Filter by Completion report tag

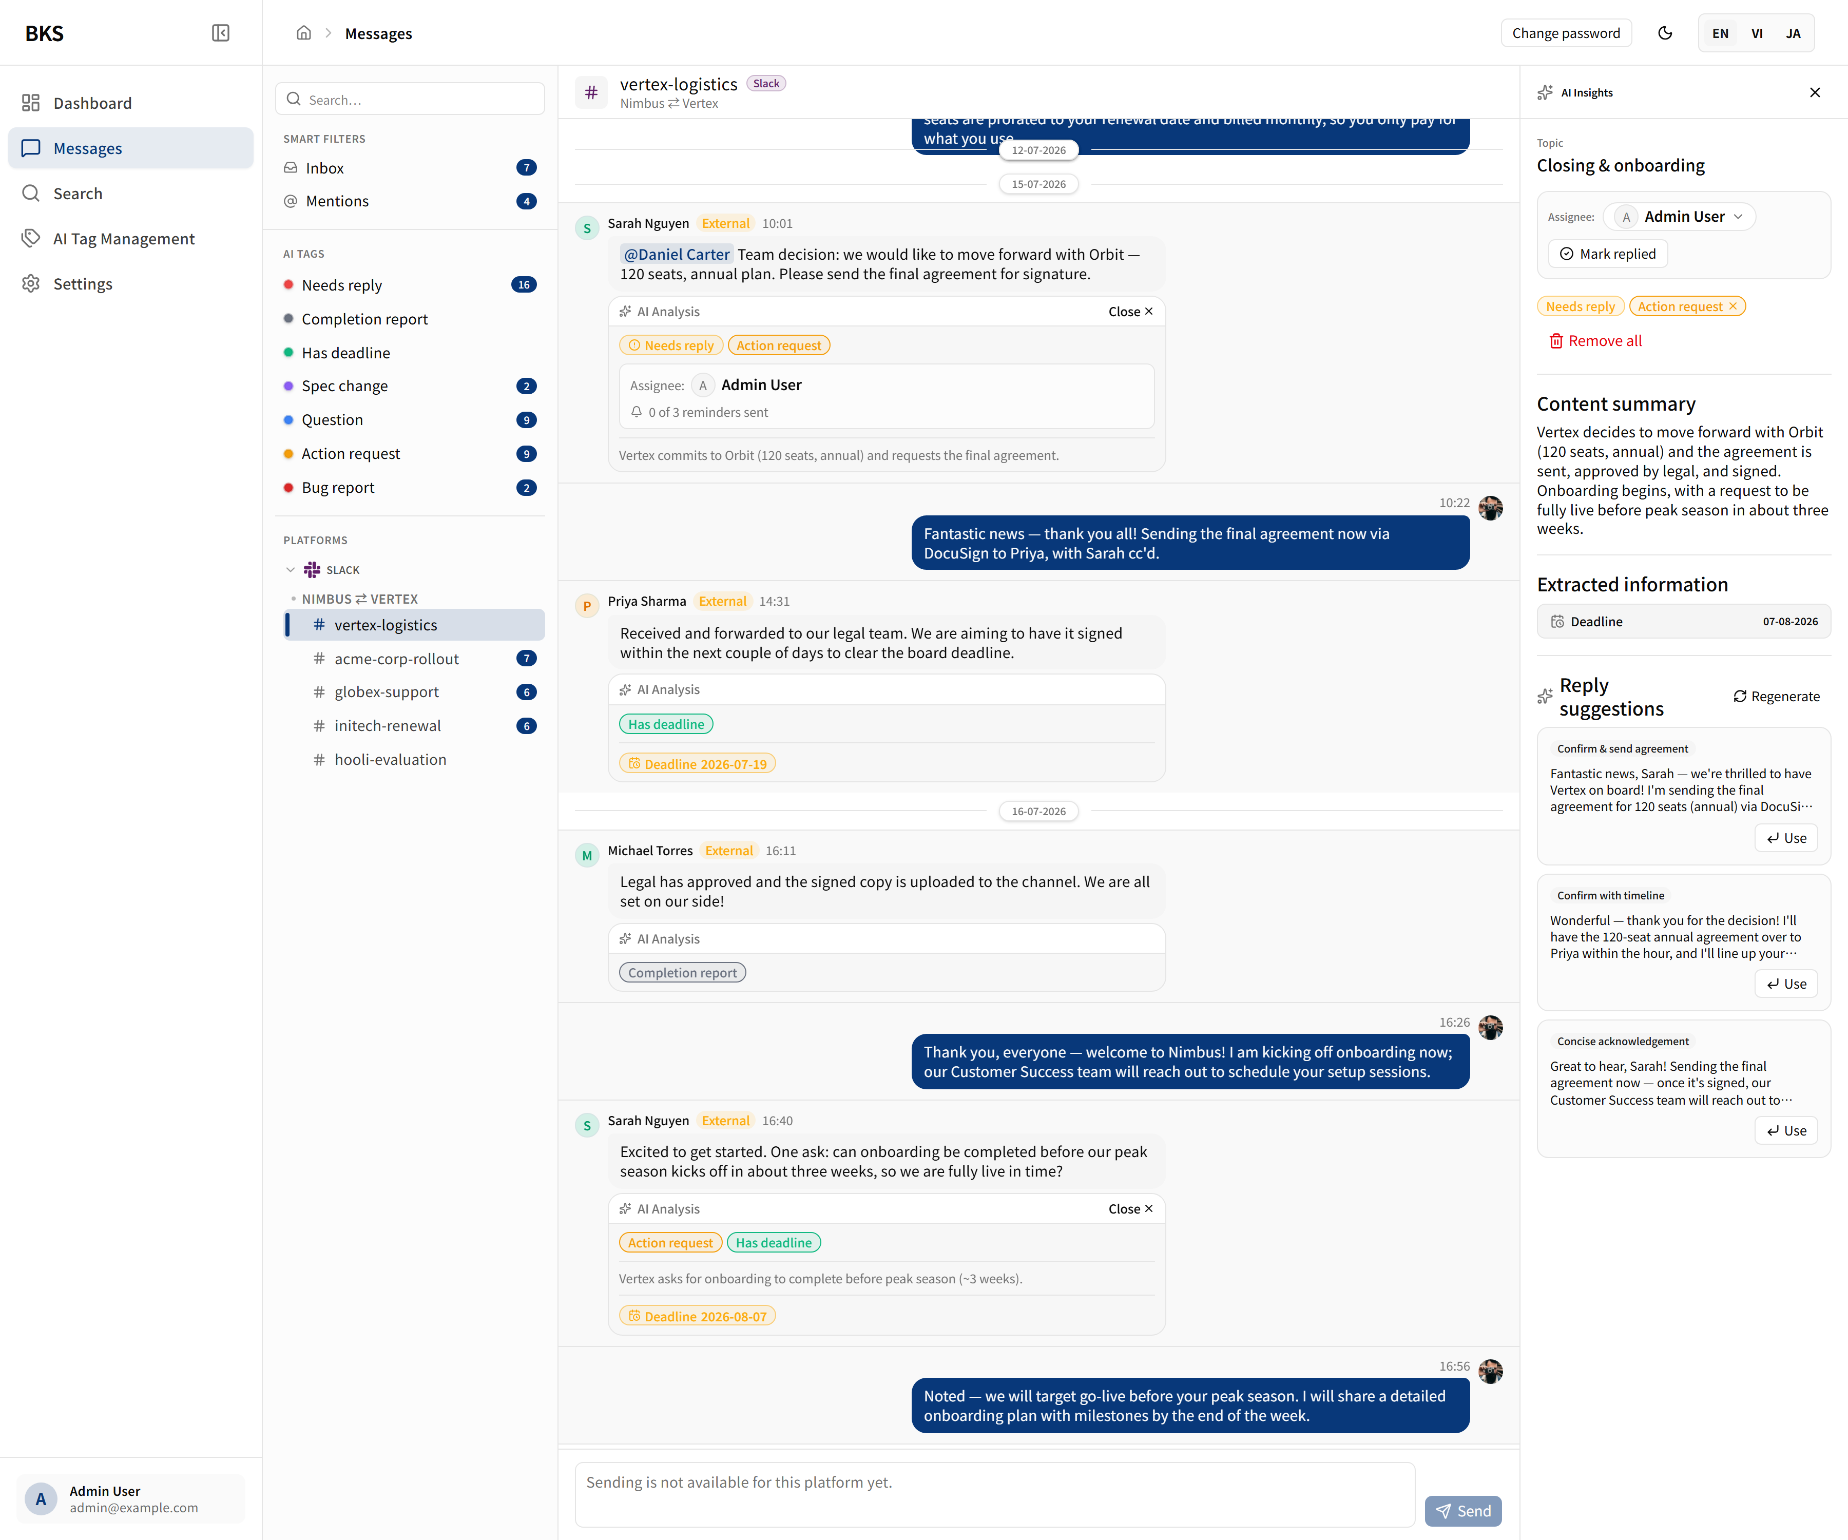point(410,319)
